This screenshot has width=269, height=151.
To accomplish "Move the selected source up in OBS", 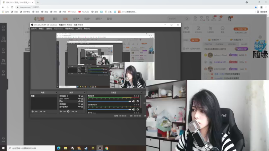I will tap(73, 111).
